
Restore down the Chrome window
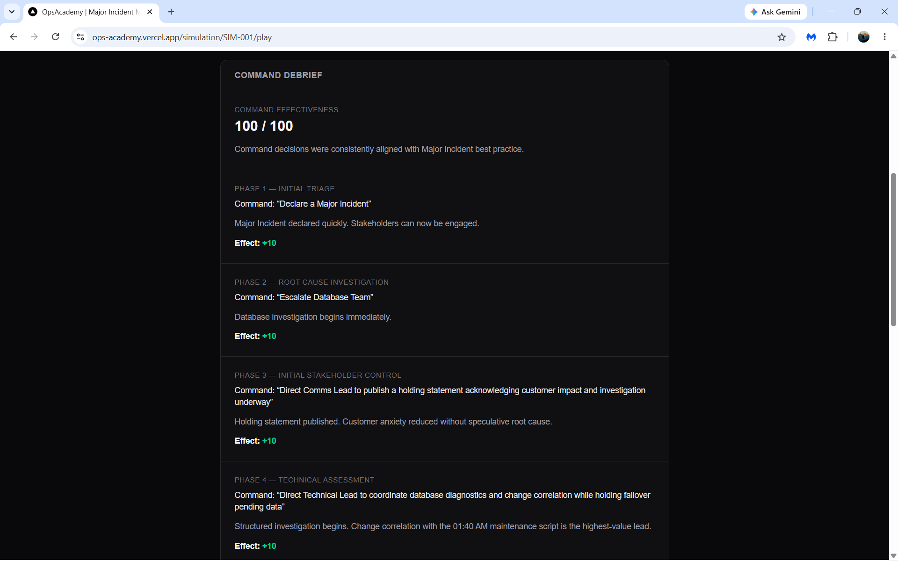(x=857, y=12)
